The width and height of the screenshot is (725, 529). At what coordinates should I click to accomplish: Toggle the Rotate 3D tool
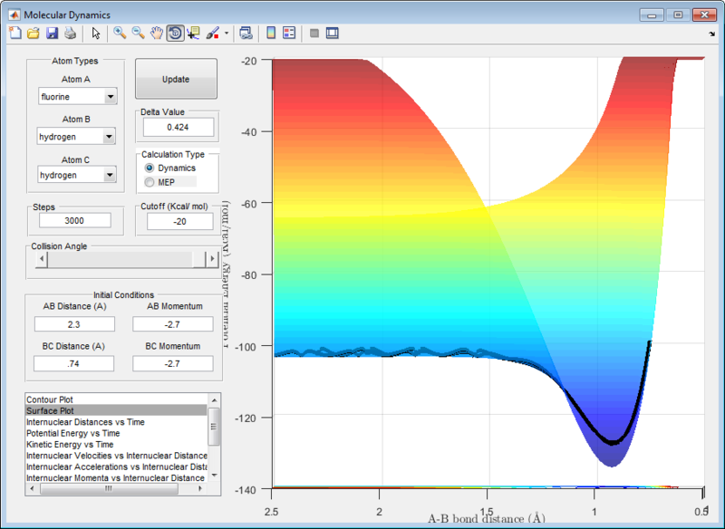[x=174, y=34]
